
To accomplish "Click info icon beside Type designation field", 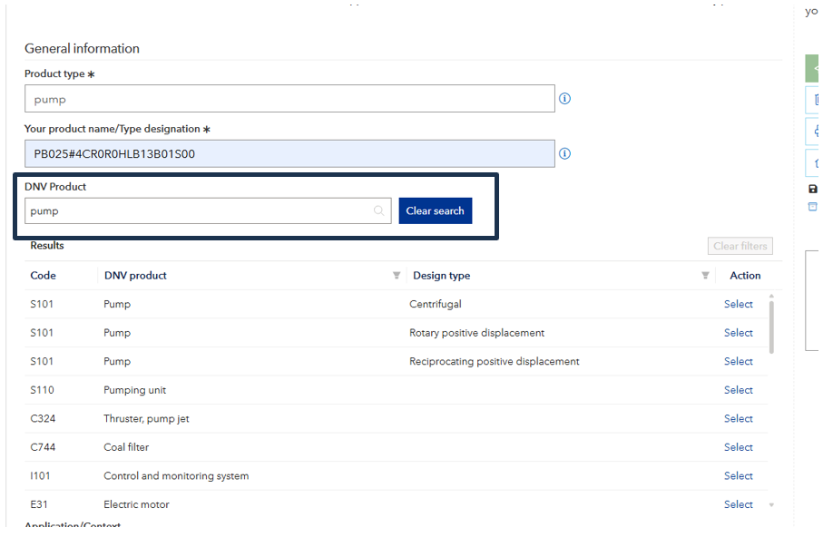I will click(x=564, y=153).
